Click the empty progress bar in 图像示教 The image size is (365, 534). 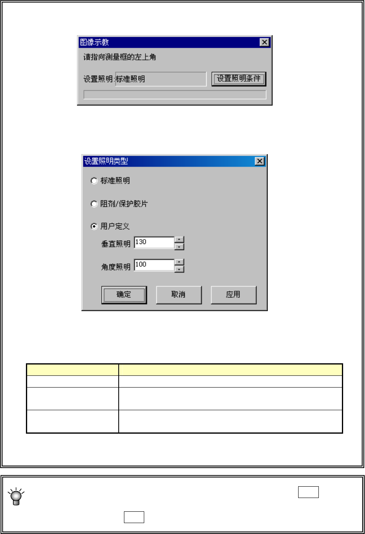(175, 94)
